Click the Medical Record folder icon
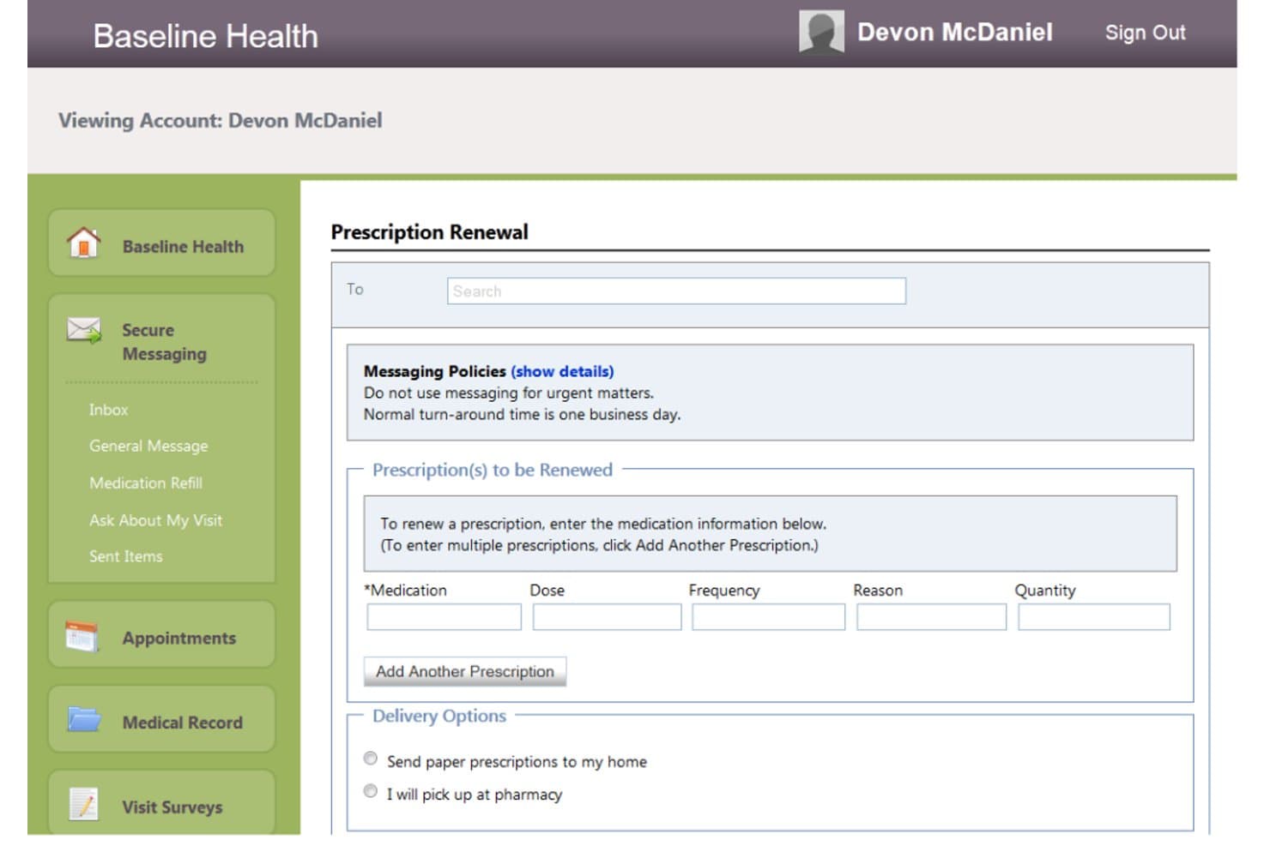Viewport: 1270px width, 846px height. (84, 719)
